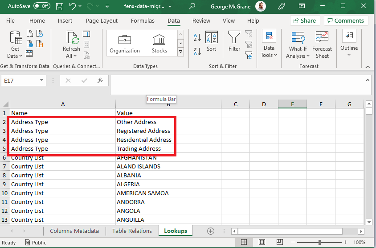Click the Save icon in title bar
The image size is (376, 248).
pyautogui.click(x=60, y=6)
